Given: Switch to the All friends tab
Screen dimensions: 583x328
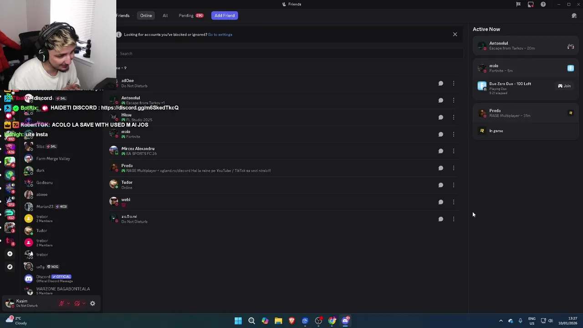Looking at the screenshot, I should pos(165,15).
